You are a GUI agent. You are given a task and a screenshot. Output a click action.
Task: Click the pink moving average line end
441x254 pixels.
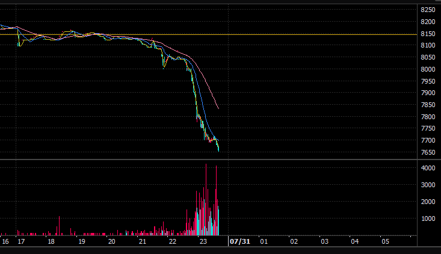[x=218, y=108]
